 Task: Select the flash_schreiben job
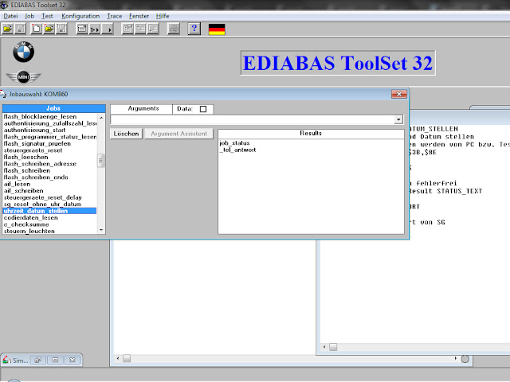[49, 170]
